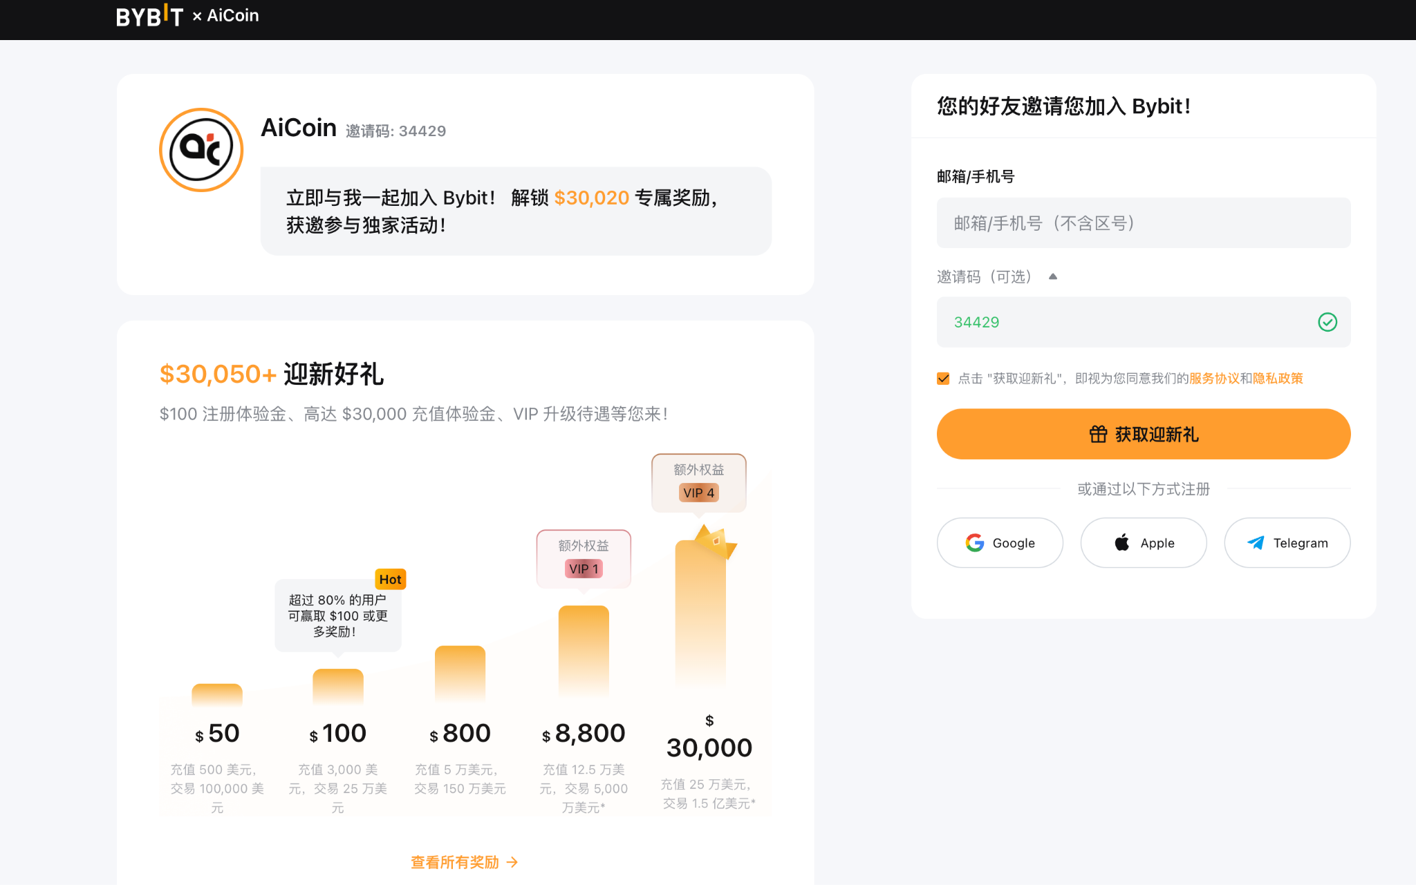This screenshot has height=885, width=1416.
Task: Uncheck the service agreement checkbox
Action: pyautogui.click(x=943, y=379)
